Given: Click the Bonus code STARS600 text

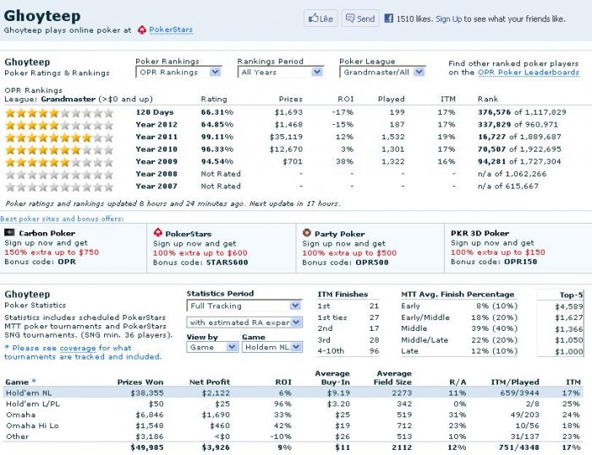Looking at the screenshot, I should pyautogui.click(x=200, y=263).
